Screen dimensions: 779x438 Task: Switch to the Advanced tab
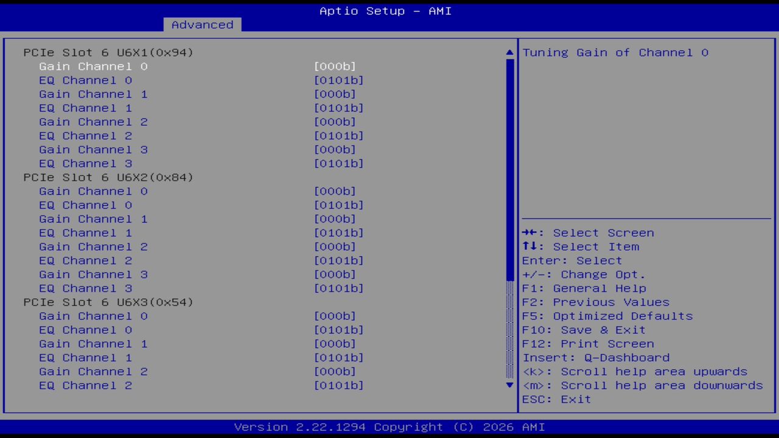(201, 24)
